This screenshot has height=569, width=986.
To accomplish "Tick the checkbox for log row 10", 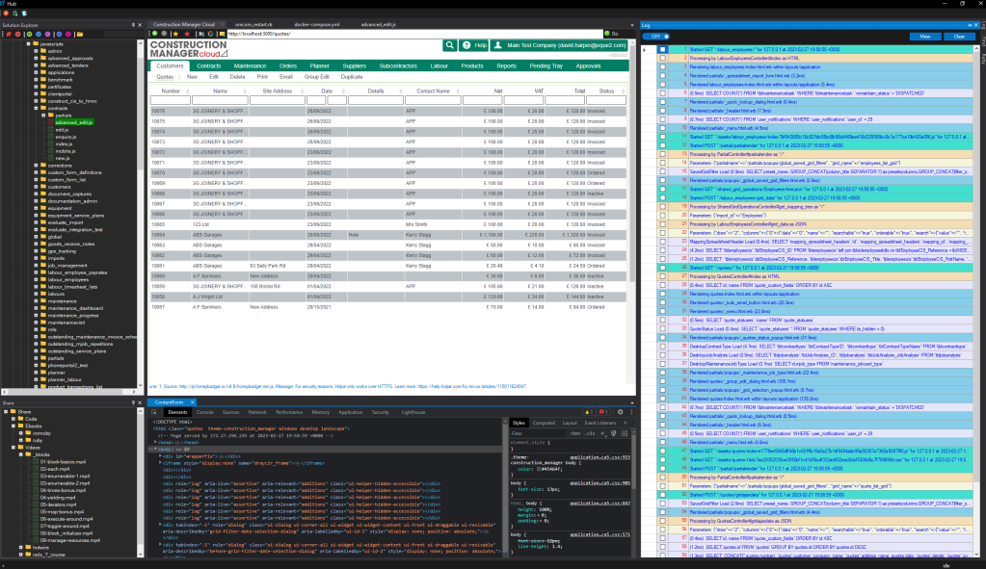I will 663,127.
